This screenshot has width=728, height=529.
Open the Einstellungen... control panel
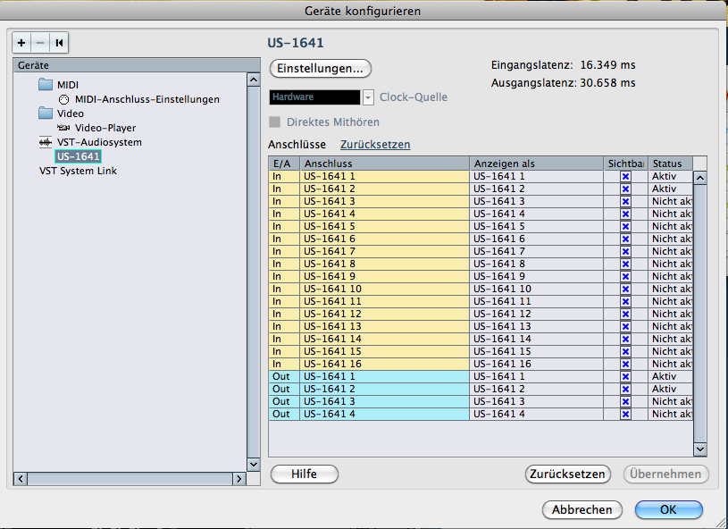tap(321, 68)
